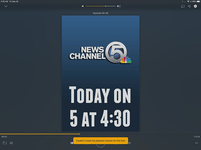Image resolution: width=201 pixels, height=150 pixels.
Task: Show the play queue list
Action: click(x=189, y=6)
